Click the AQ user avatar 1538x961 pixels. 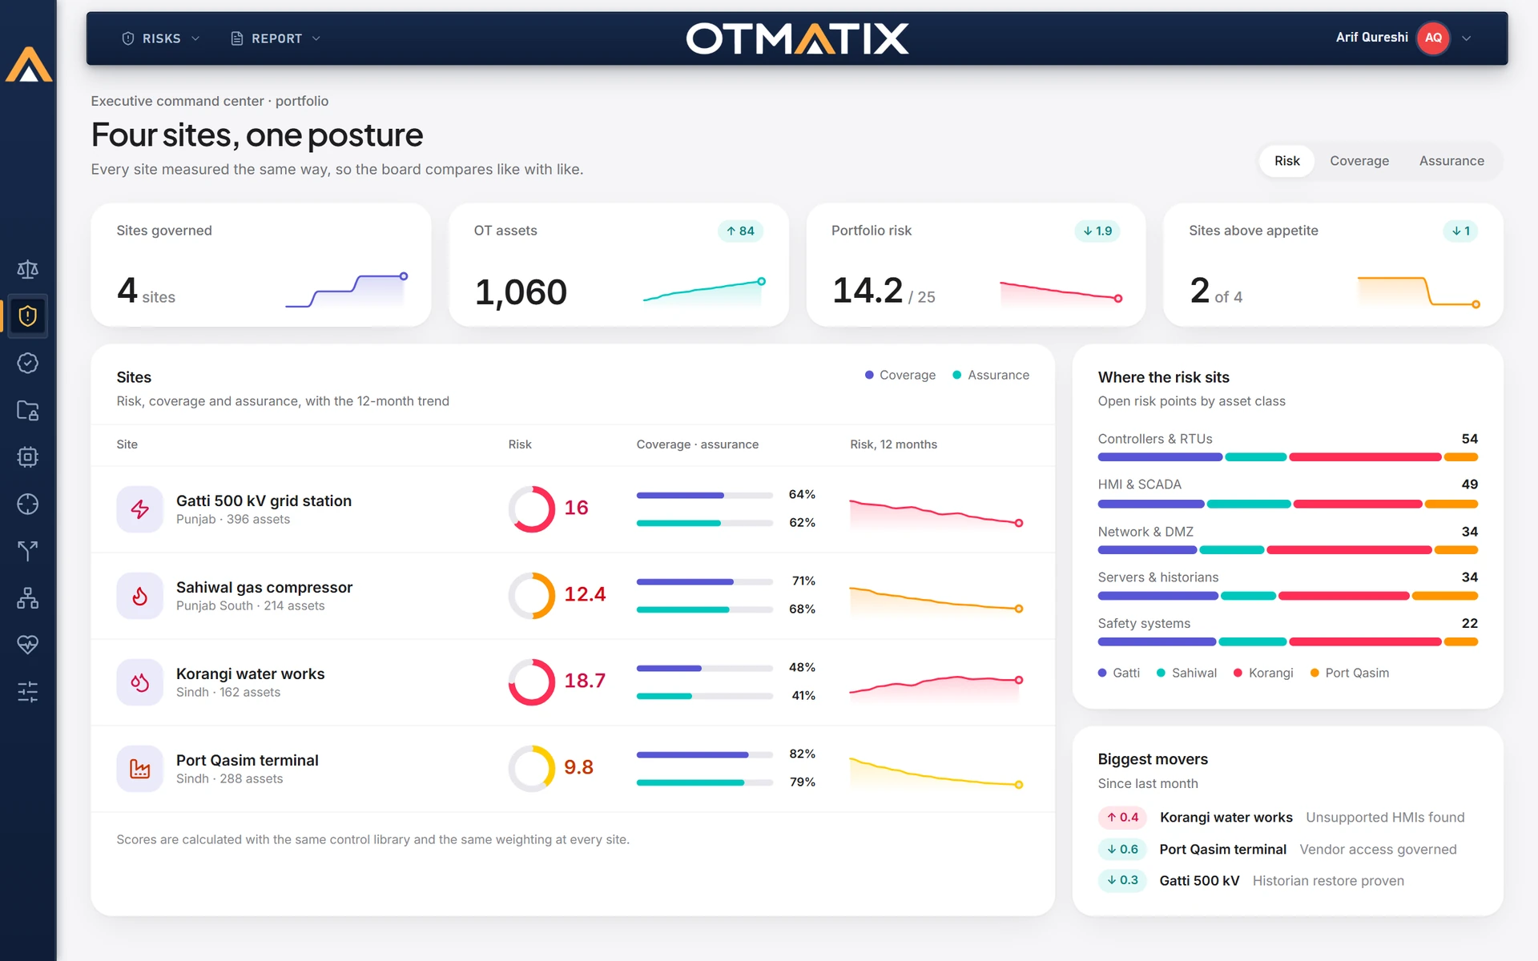(1433, 38)
